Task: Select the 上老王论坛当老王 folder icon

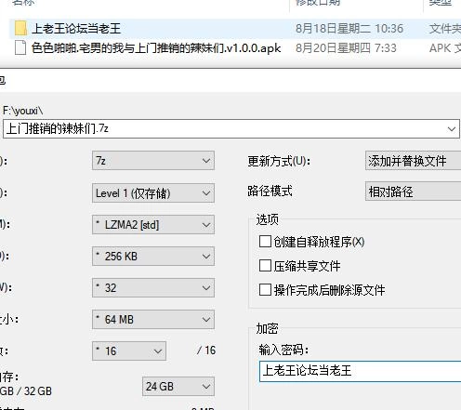Action: [20, 28]
